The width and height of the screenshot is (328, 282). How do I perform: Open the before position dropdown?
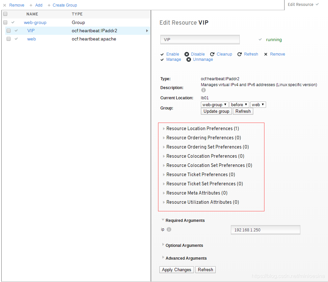(x=239, y=105)
